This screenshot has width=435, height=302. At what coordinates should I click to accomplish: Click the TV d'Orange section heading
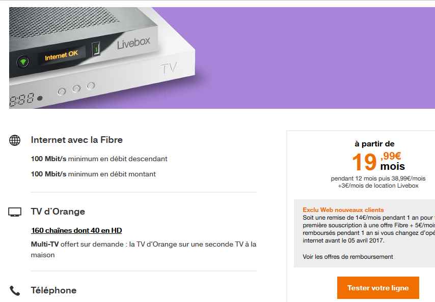pos(58,212)
